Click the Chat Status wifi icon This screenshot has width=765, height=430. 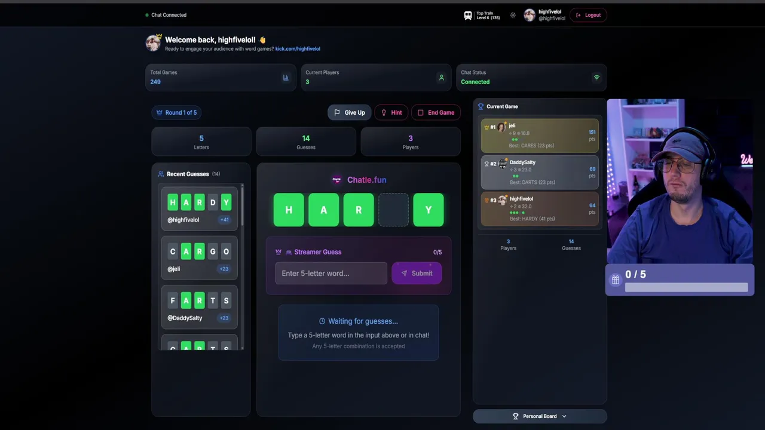pyautogui.click(x=596, y=78)
